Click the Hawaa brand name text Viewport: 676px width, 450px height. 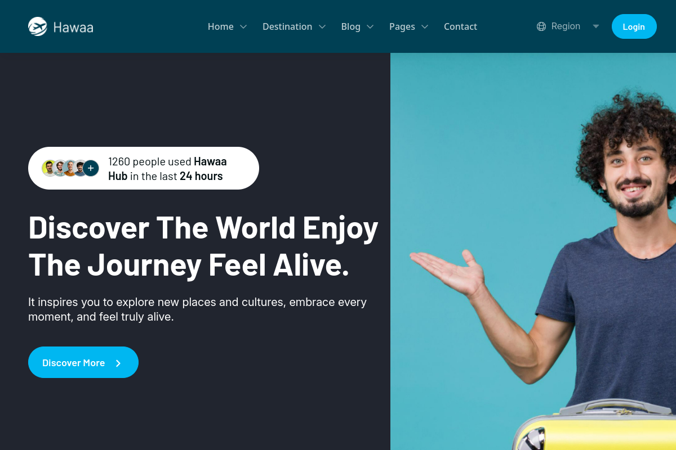(x=73, y=27)
